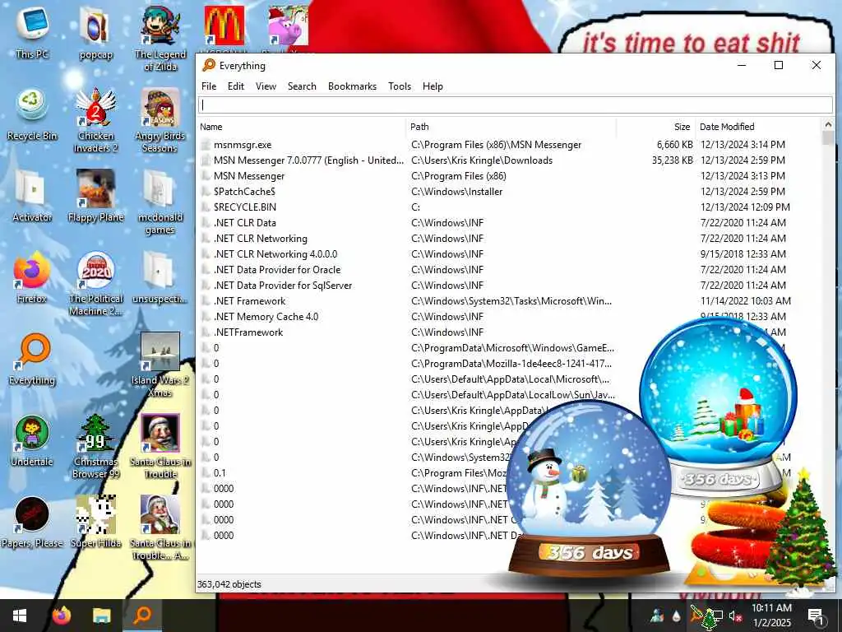Launch Chicken Invaders 2
Screen dimensions: 842x632
[95, 120]
